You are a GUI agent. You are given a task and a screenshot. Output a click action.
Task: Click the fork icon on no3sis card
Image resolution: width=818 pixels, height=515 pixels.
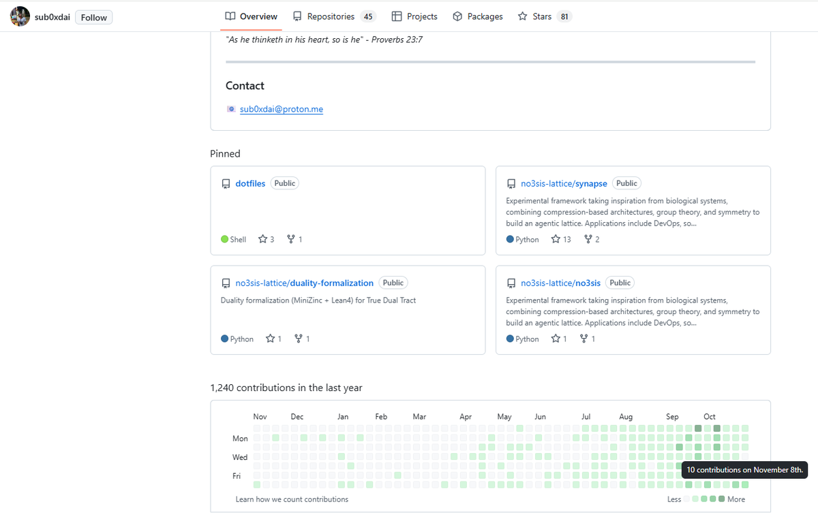pyautogui.click(x=584, y=339)
